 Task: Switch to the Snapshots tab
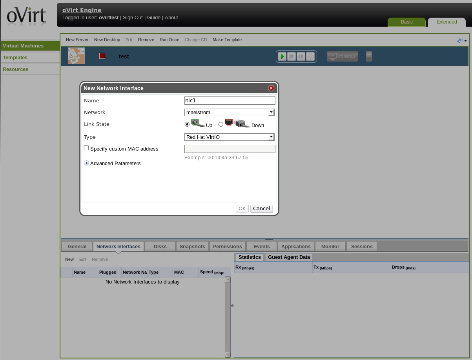point(192,246)
